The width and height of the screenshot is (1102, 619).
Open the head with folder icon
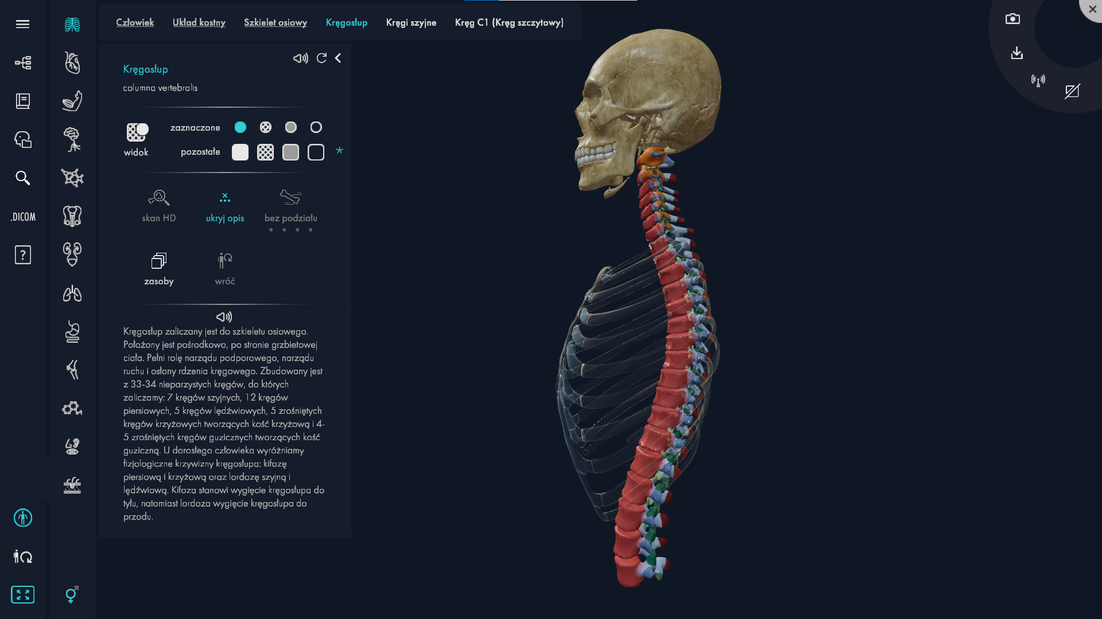pos(22,139)
